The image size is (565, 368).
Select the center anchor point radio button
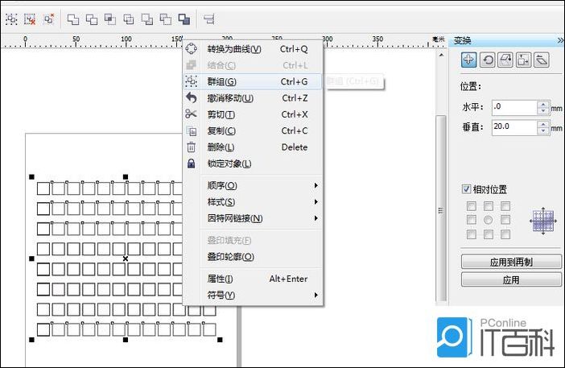[x=488, y=220]
